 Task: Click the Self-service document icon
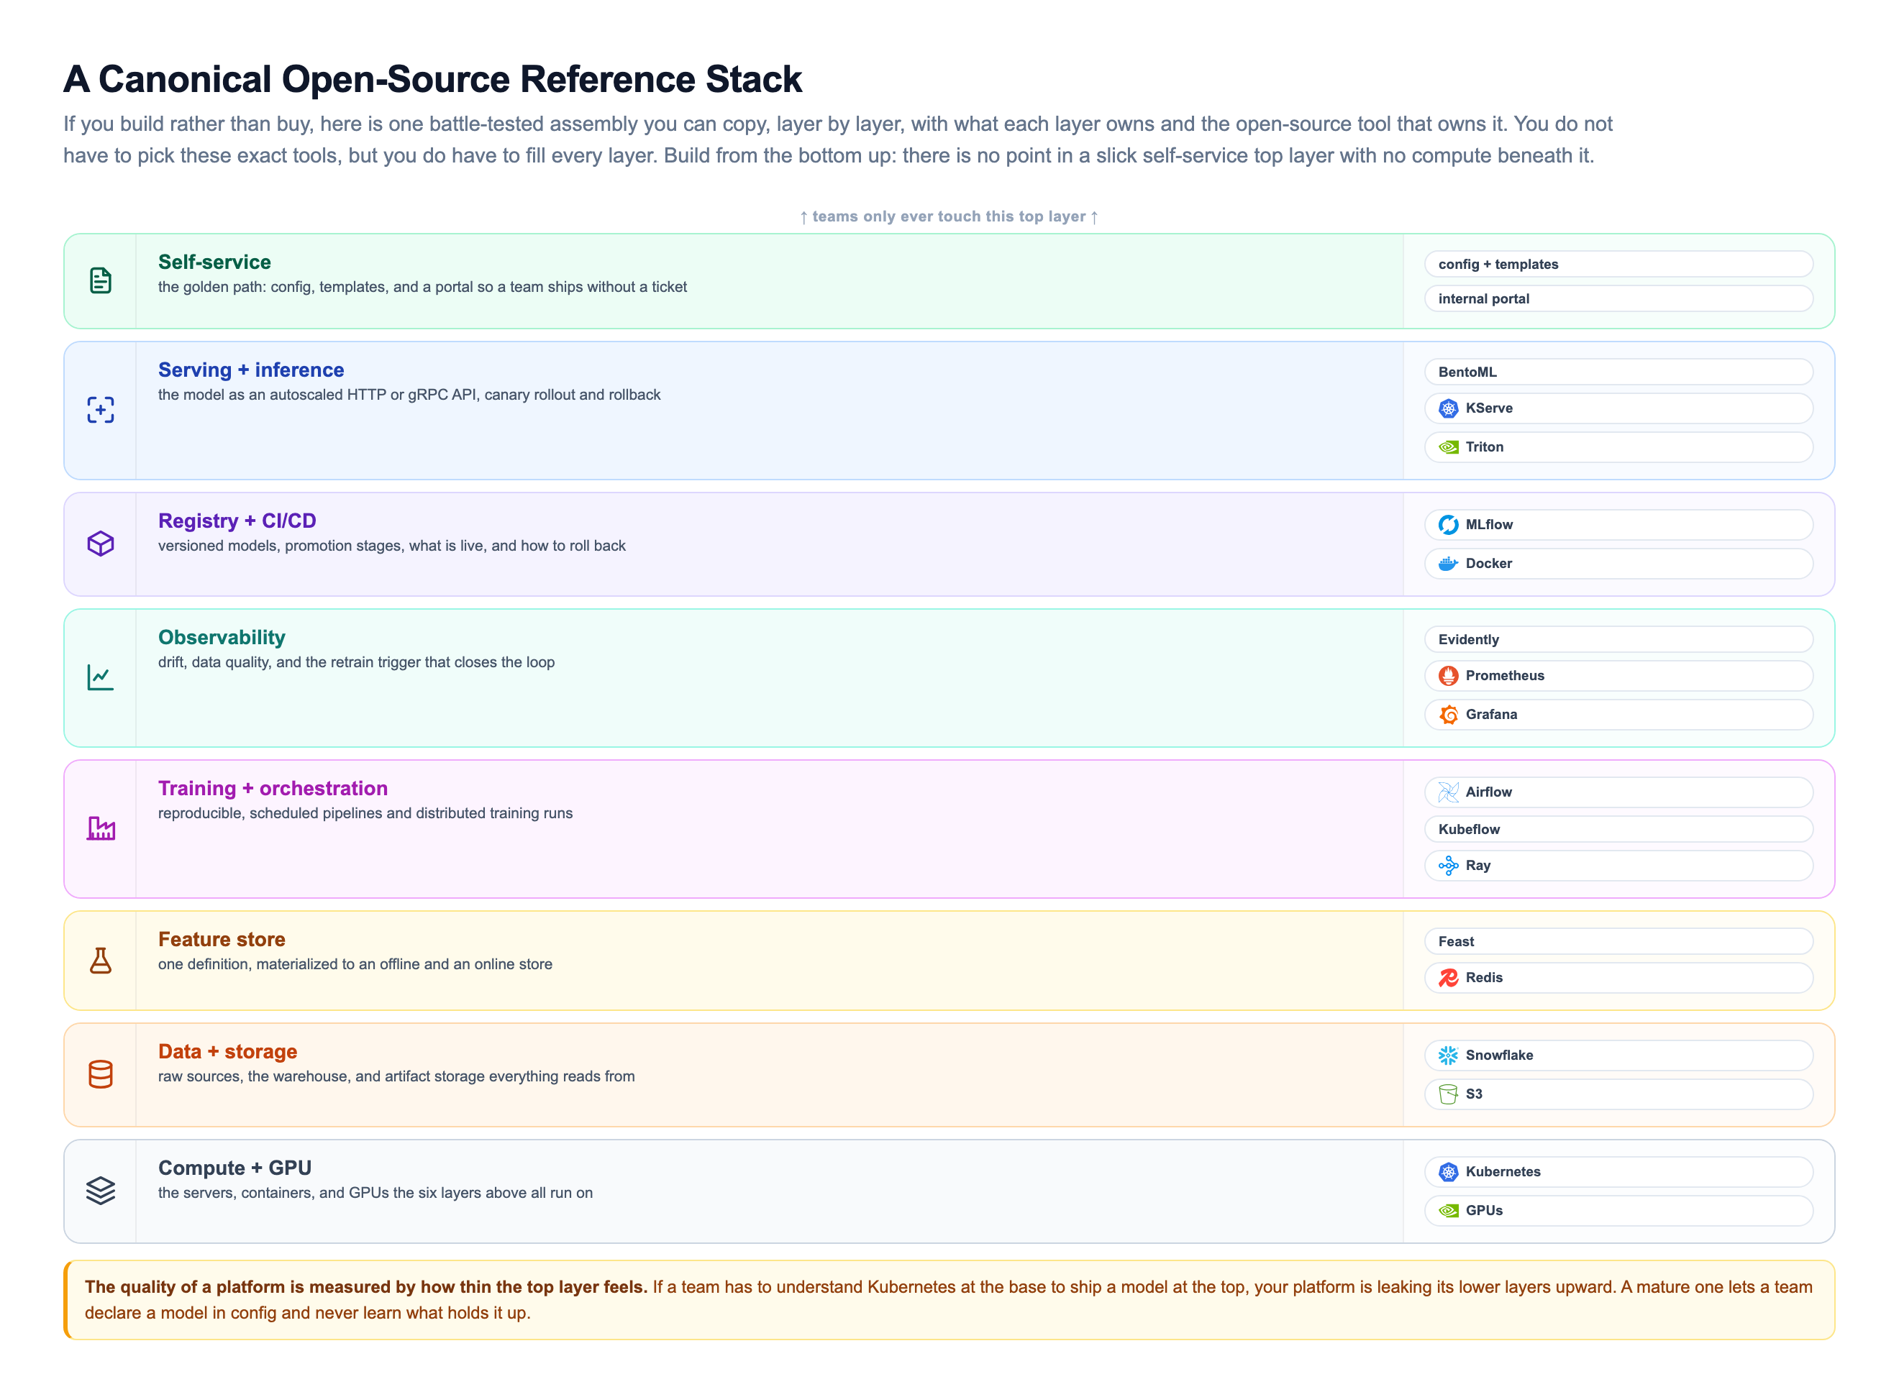(100, 280)
